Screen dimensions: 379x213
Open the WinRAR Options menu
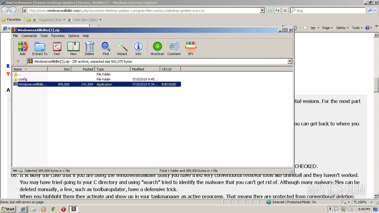click(74, 36)
